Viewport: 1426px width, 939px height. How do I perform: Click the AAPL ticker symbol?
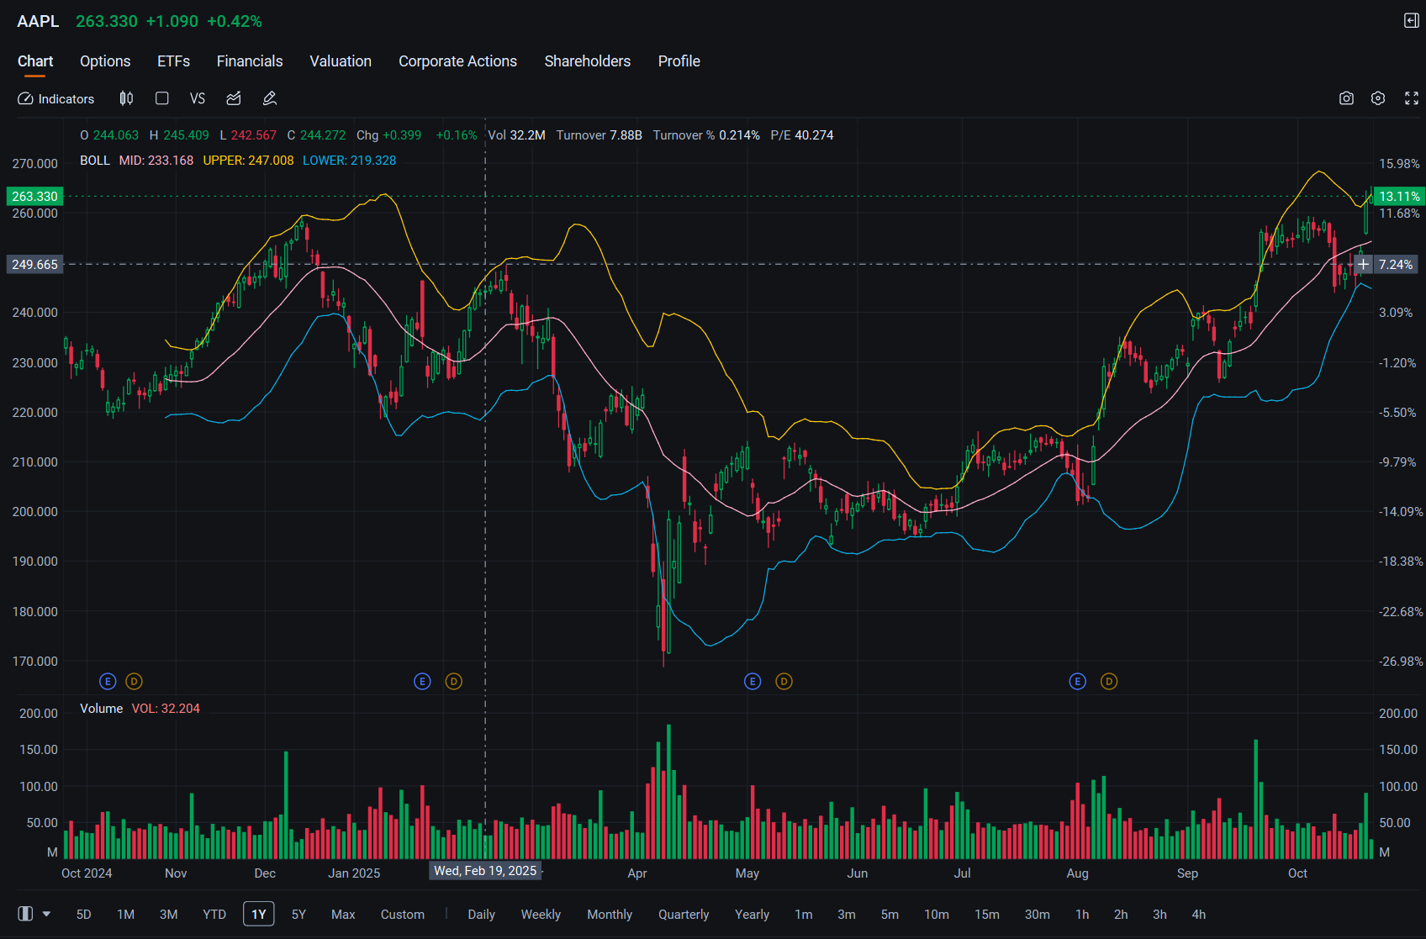tap(38, 21)
